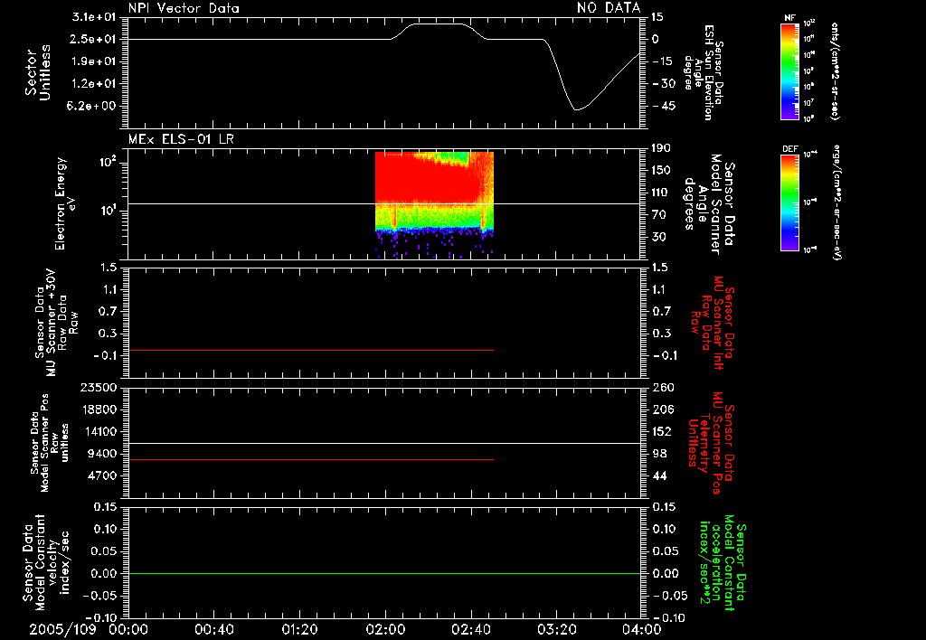
Task: Click the "00:40" time tick label
Action: pos(213,629)
